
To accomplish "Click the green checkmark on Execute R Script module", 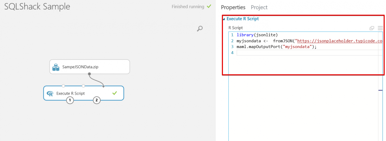I will (x=115, y=93).
